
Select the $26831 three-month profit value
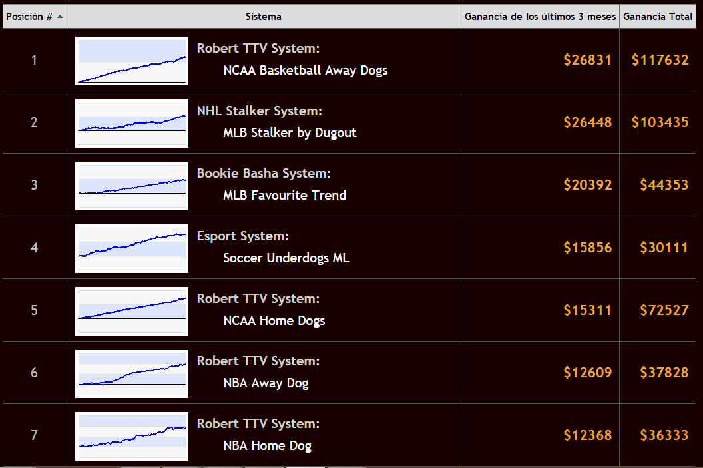(x=587, y=60)
